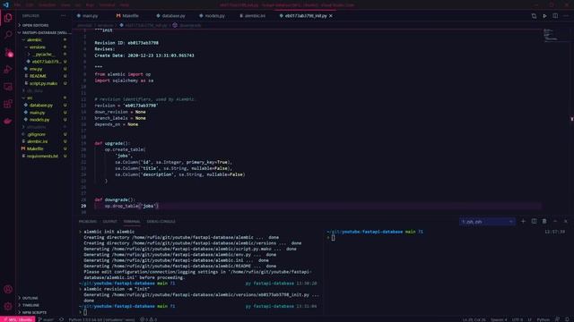Collapse FASTAPI-DATABASE workspace folder section
The height and width of the screenshot is (322, 574).
[44, 32]
